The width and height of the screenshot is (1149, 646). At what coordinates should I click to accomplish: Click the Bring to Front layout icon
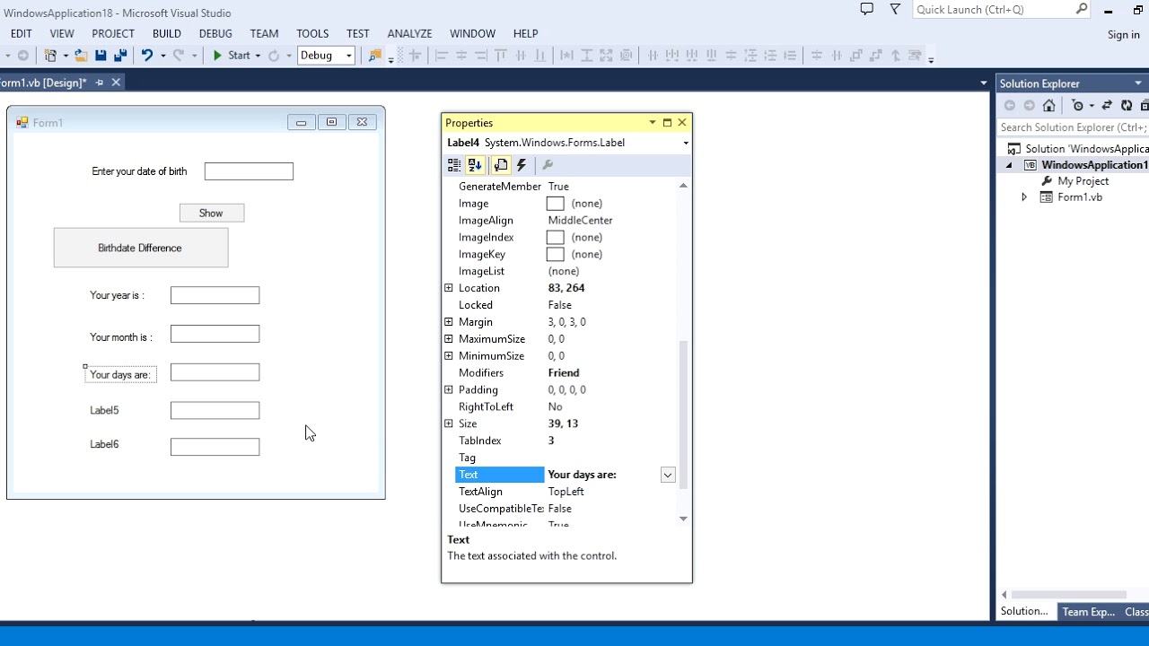click(855, 56)
